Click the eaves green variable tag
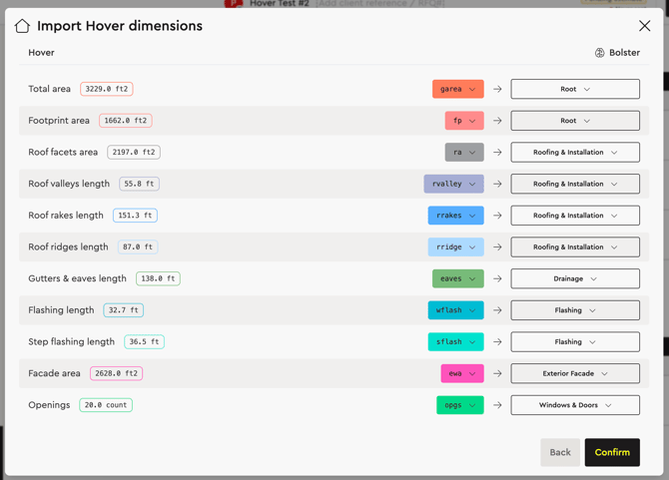 (x=457, y=278)
